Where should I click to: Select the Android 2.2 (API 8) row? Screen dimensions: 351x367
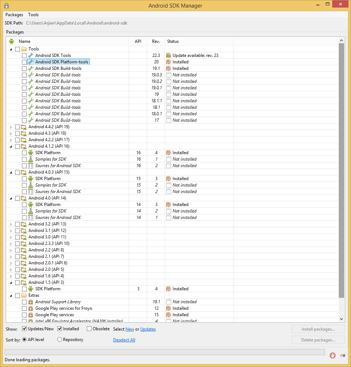[172, 250]
